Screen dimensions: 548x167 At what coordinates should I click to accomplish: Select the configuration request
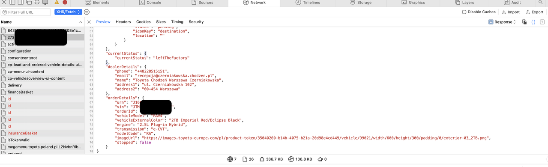click(42, 51)
